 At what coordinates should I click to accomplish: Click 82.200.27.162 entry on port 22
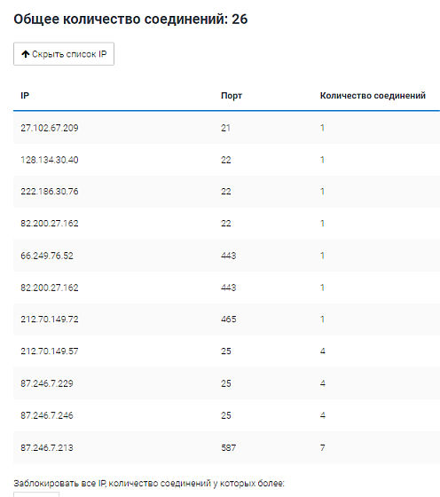[50, 224]
